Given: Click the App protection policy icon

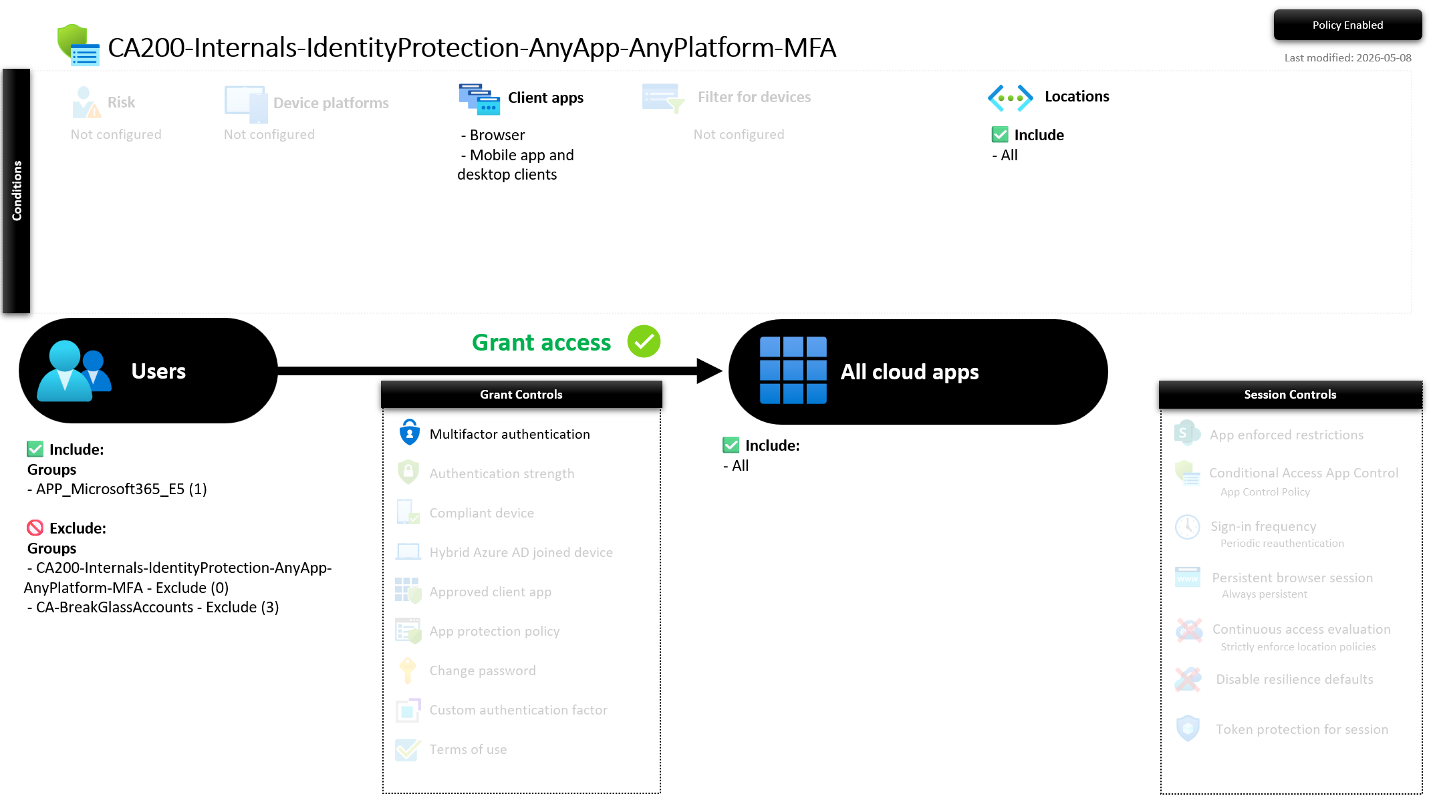Looking at the screenshot, I should coord(408,630).
